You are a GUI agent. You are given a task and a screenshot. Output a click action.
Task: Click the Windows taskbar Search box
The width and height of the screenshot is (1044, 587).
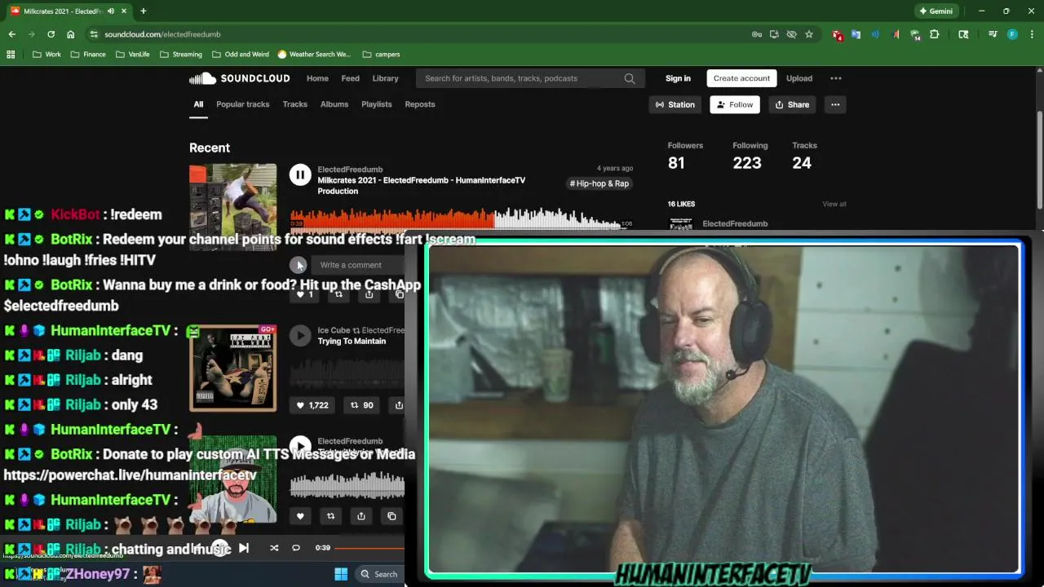379,574
